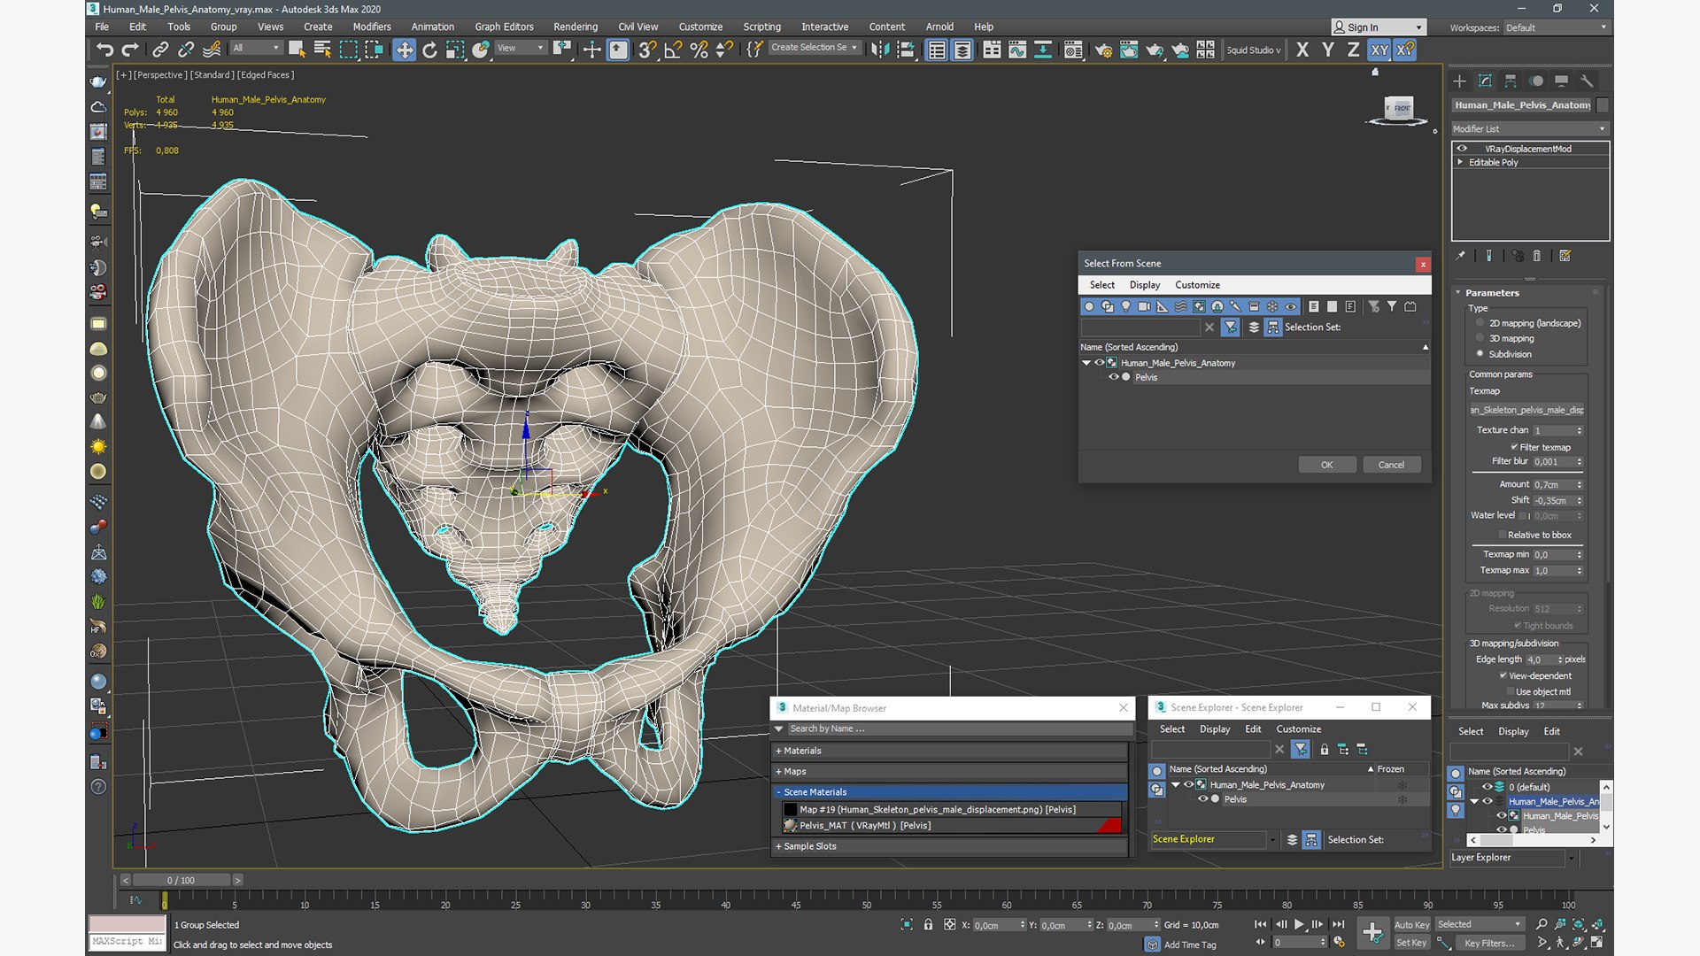
Task: Select the 3D mapping radio button
Action: coord(1480,338)
